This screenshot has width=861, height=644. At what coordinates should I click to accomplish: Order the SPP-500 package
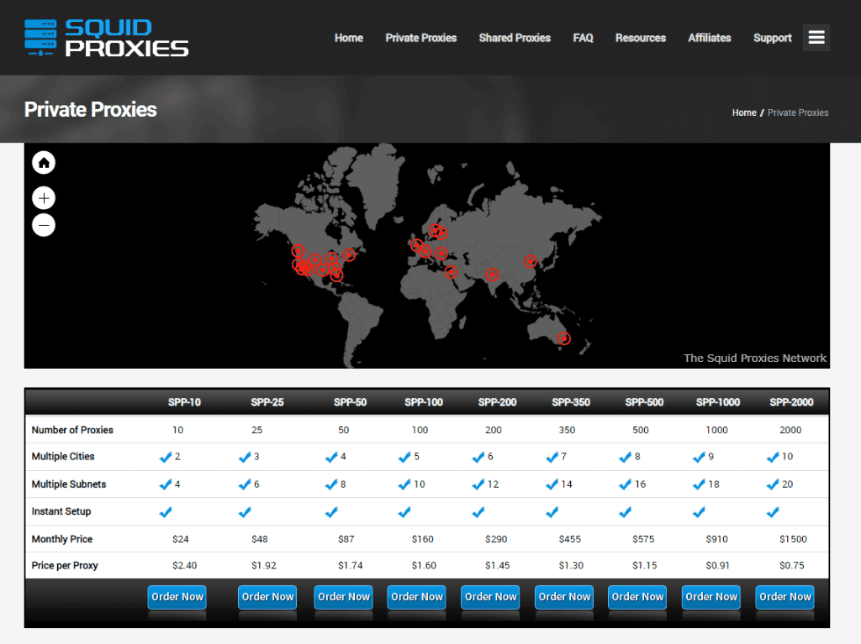[x=637, y=597]
